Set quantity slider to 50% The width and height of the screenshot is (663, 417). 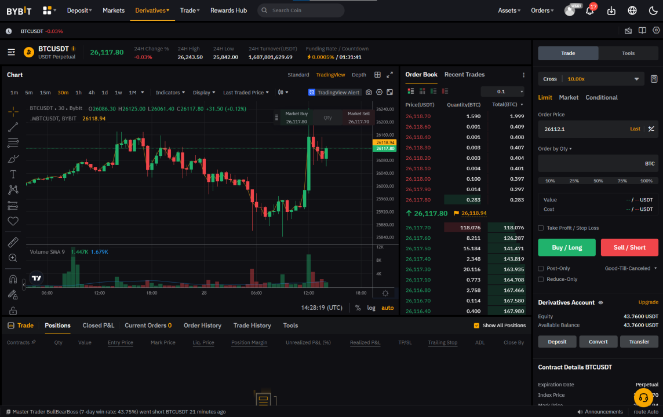pos(598,181)
